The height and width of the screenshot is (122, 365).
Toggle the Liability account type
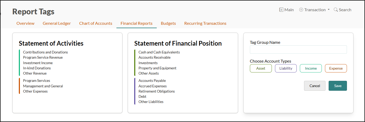click(286, 68)
